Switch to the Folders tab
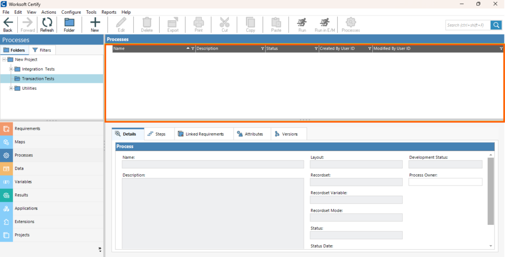The width and height of the screenshot is (505, 257). tap(14, 50)
